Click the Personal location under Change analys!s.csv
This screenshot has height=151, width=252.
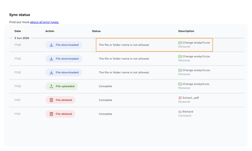[184, 88]
